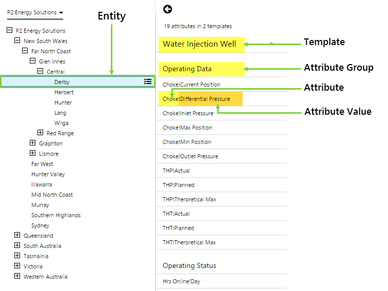
Task: Collapse the New South Wales node
Action: click(x=17, y=41)
